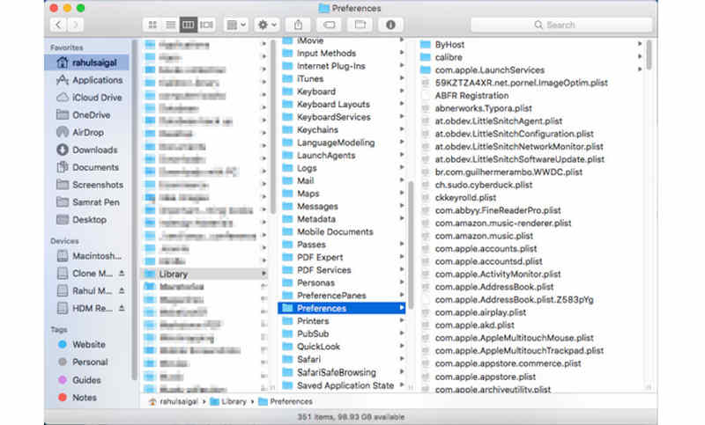
Task: Go back with the left arrow button
Action: pyautogui.click(x=58, y=25)
